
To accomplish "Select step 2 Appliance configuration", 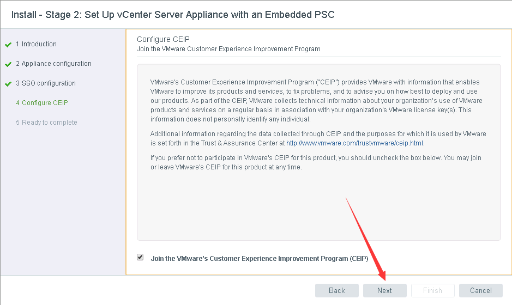I will [x=53, y=64].
